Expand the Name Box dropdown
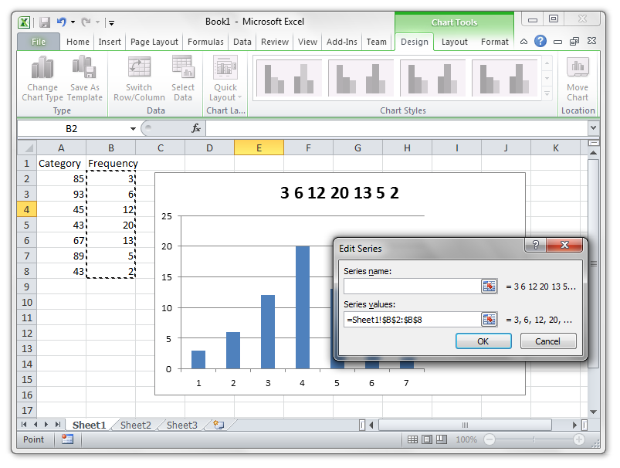 point(133,128)
